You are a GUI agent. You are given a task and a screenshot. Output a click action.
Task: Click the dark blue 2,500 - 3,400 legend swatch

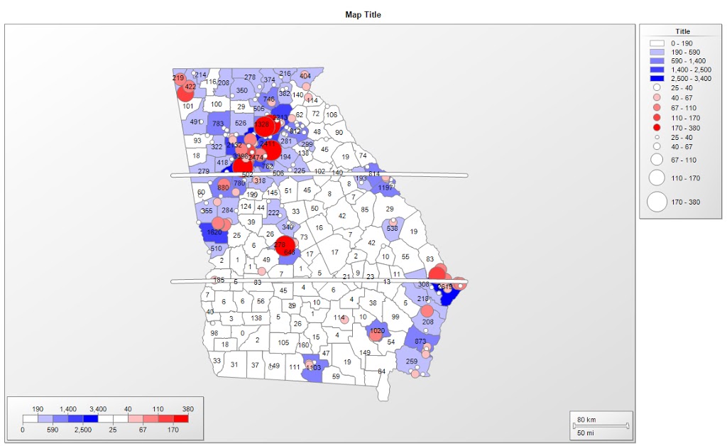click(657, 79)
